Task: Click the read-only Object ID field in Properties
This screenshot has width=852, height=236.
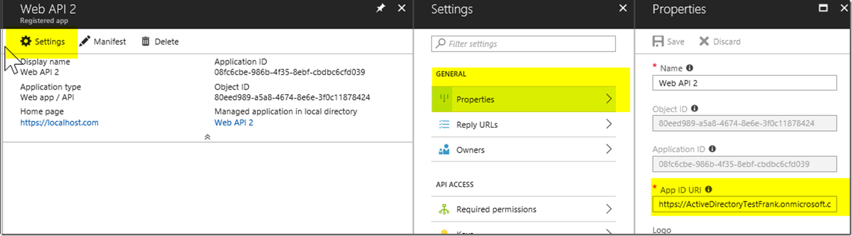Action: coord(744,124)
